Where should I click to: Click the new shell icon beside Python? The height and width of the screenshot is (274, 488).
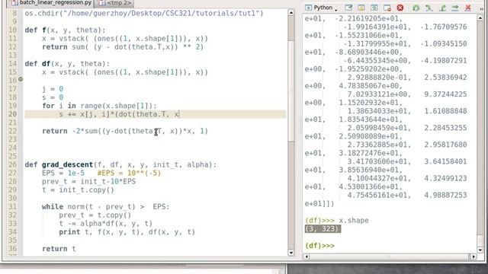point(308,8)
